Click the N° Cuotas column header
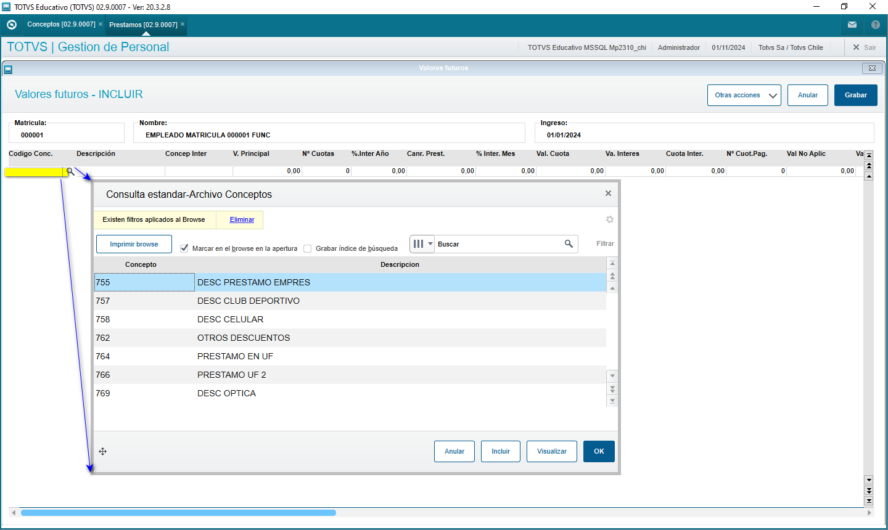 click(x=318, y=153)
